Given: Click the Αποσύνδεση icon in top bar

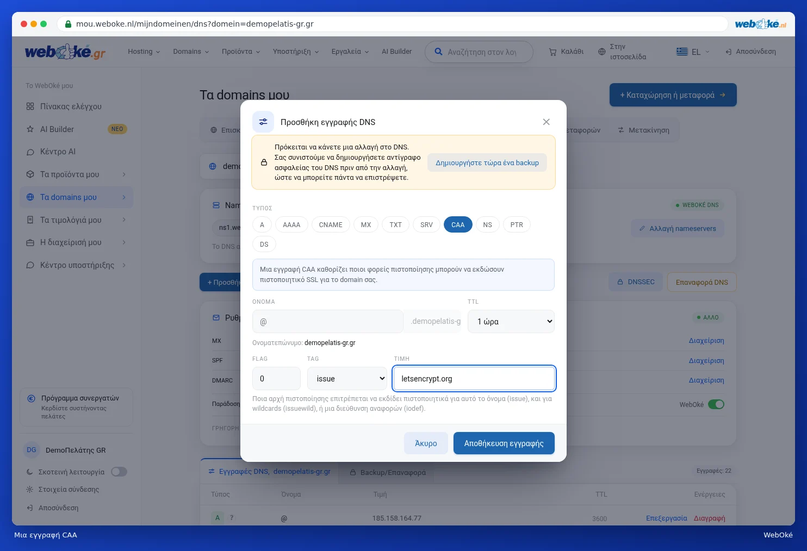Looking at the screenshot, I should pyautogui.click(x=728, y=52).
